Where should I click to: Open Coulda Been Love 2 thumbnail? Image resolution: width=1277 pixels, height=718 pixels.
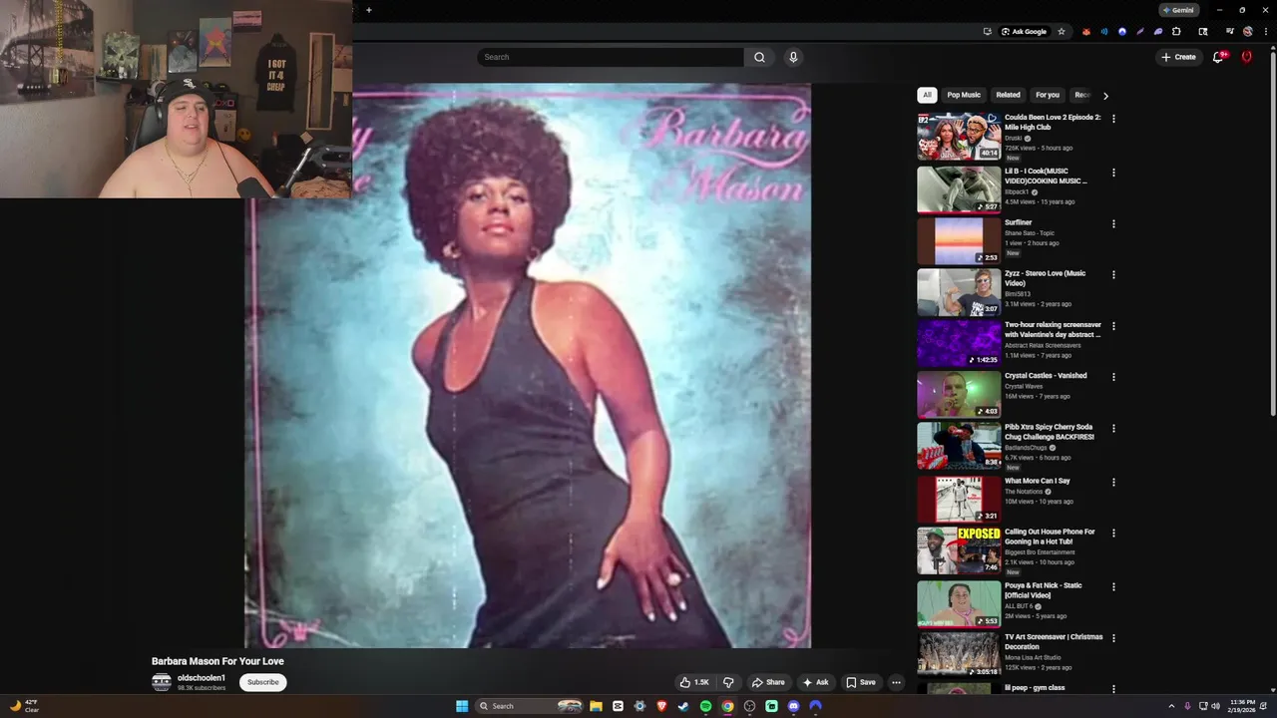pyautogui.click(x=959, y=137)
